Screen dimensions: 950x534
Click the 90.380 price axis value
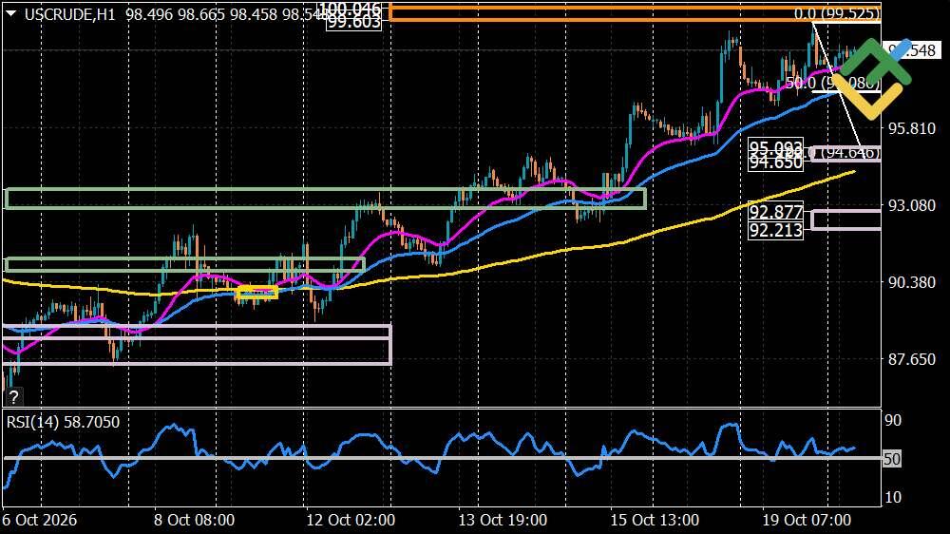tap(911, 282)
